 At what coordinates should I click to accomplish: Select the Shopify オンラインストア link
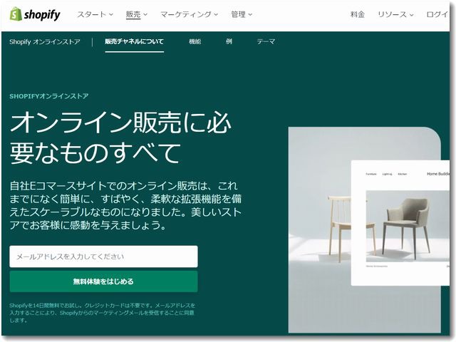[44, 41]
